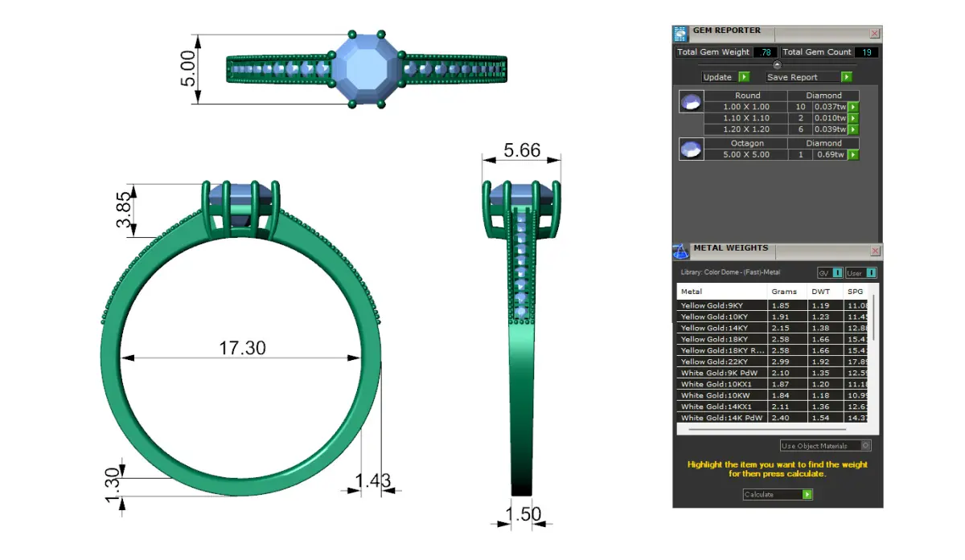965x560 pixels.
Task: Select the White Gold:10KW row
Action: 774,395
